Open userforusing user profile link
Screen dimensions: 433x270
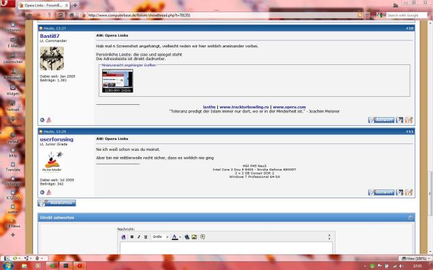coord(57,139)
